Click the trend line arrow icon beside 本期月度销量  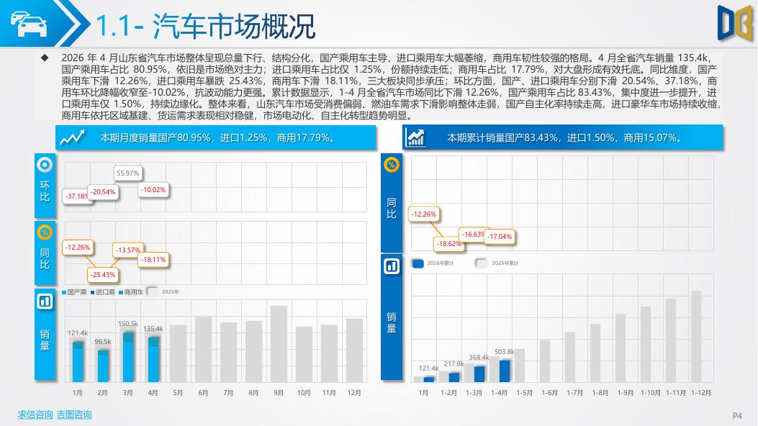pos(72,138)
